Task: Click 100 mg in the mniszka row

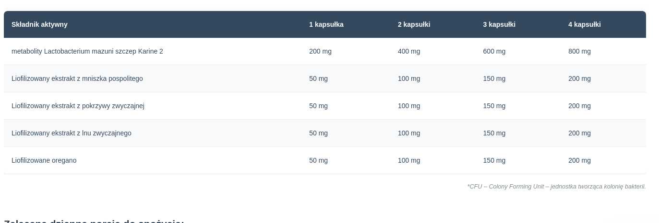Action: (x=409, y=78)
